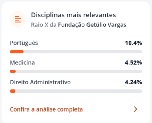Select the Português discipline label
152x123 pixels.
point(24,43)
